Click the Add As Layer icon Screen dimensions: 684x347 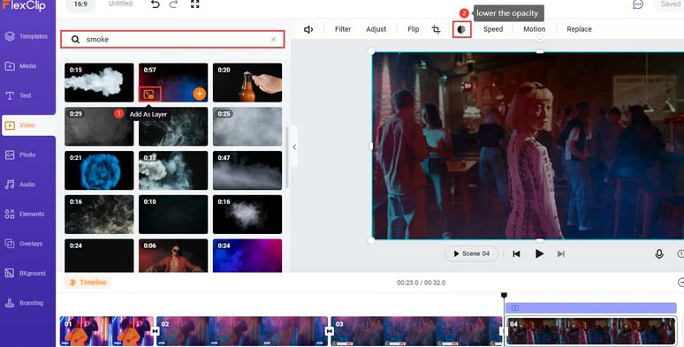point(149,94)
